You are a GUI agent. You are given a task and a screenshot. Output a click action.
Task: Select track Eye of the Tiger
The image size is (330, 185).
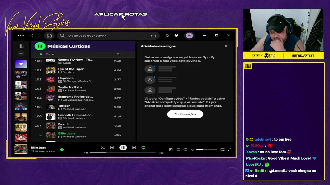83,70
